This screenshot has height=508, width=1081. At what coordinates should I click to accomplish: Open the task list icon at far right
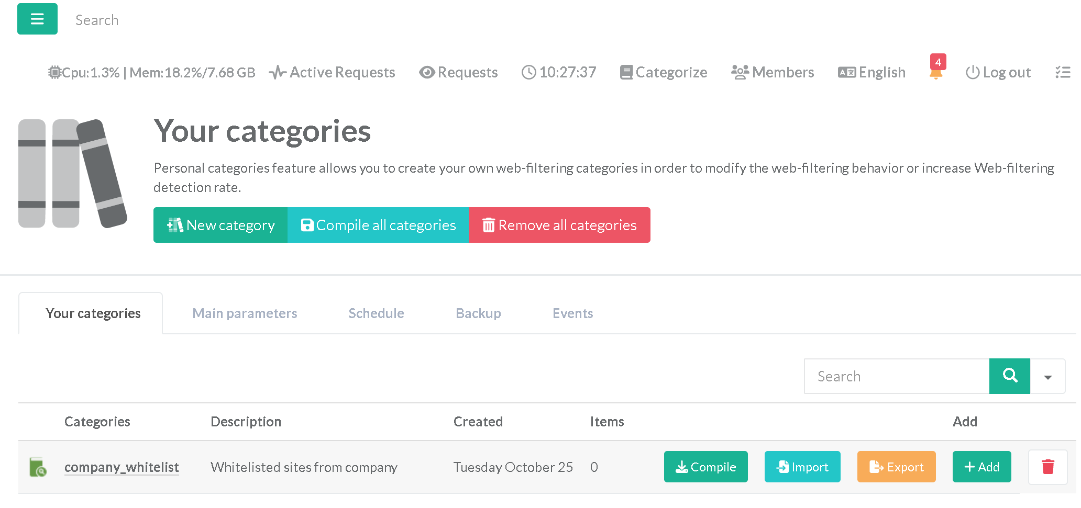pos(1063,72)
